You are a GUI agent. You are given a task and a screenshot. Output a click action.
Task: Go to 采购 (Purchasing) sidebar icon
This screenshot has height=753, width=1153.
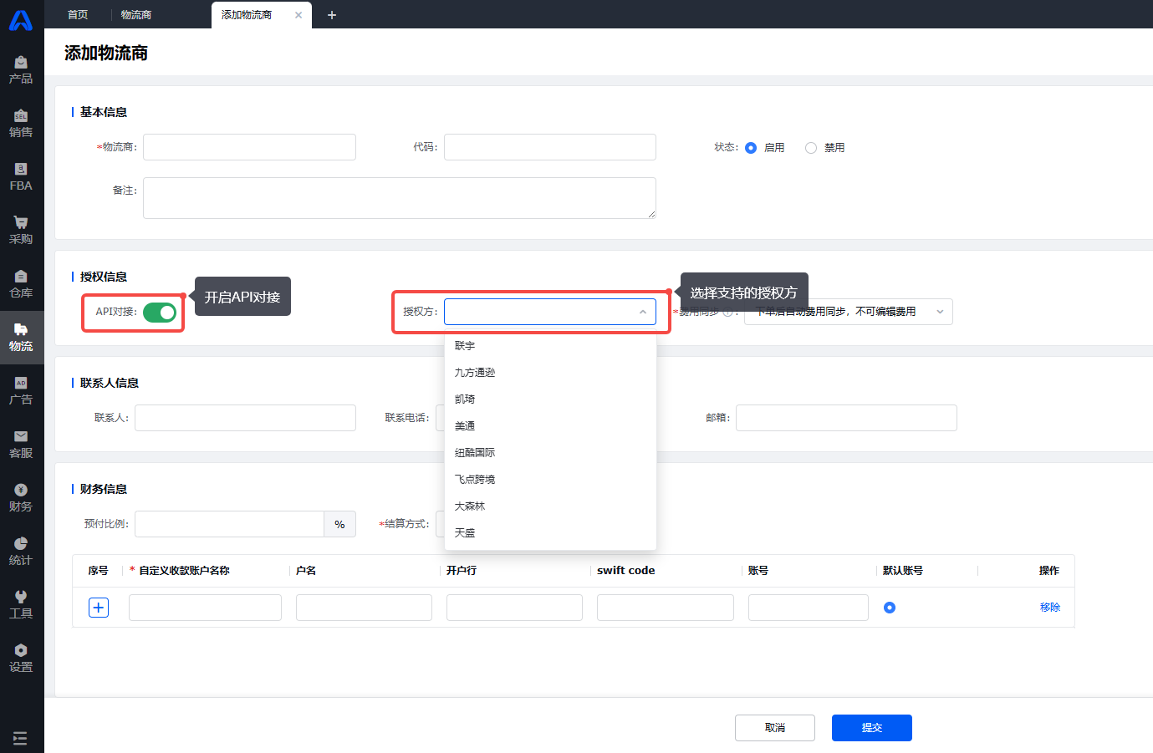coord(21,230)
